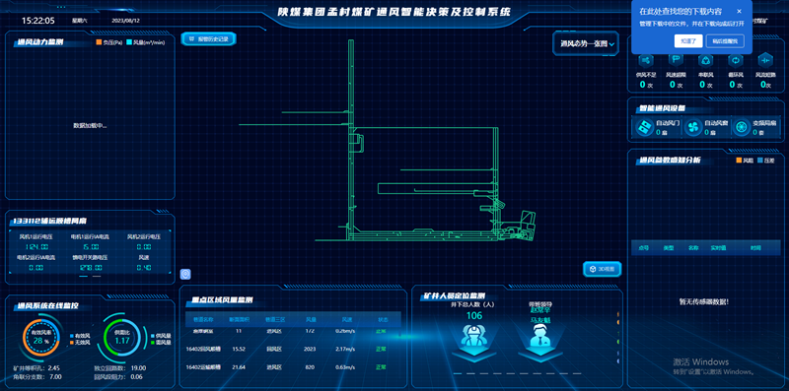Click the round icon below the map
Viewport: 789px width, 391px height.
click(x=185, y=274)
